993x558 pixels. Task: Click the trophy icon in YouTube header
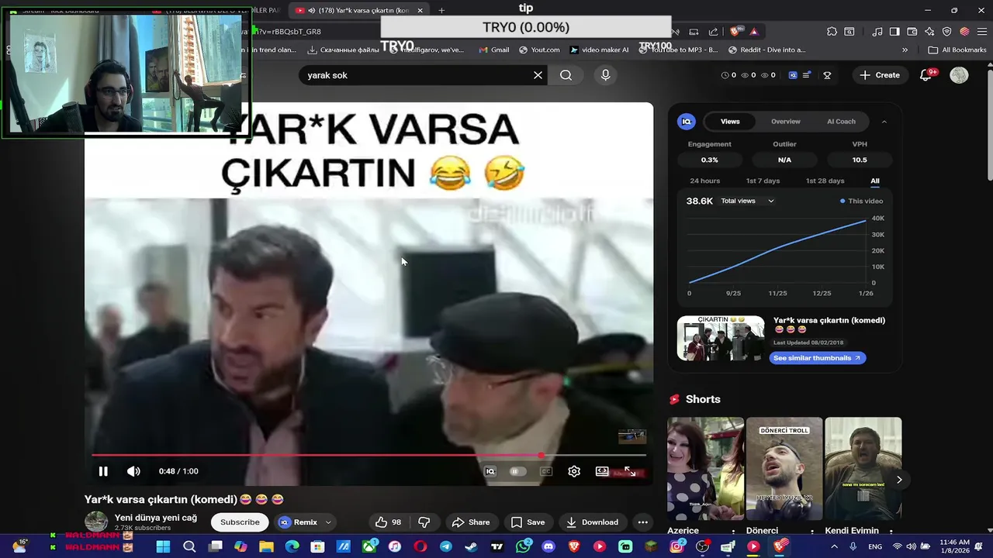tap(827, 75)
